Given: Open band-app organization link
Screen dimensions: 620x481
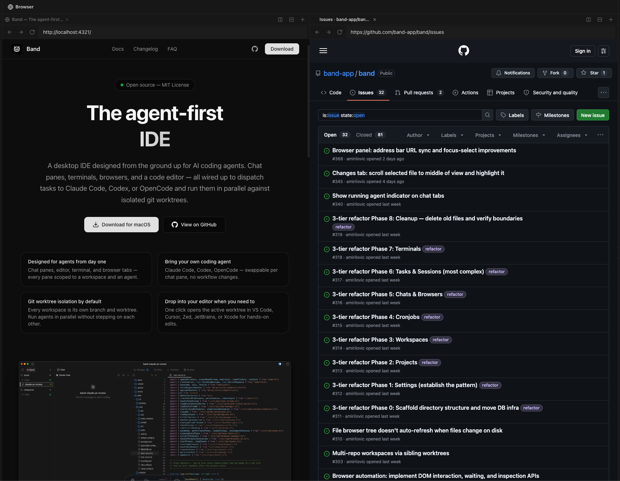Looking at the screenshot, I should [339, 73].
